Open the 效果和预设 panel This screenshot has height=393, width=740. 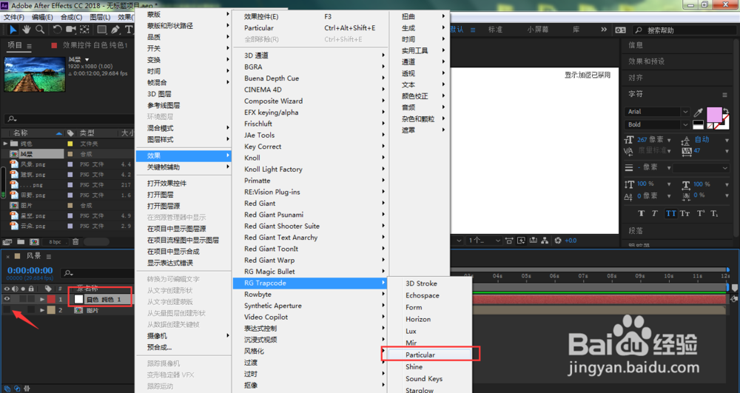pos(646,61)
